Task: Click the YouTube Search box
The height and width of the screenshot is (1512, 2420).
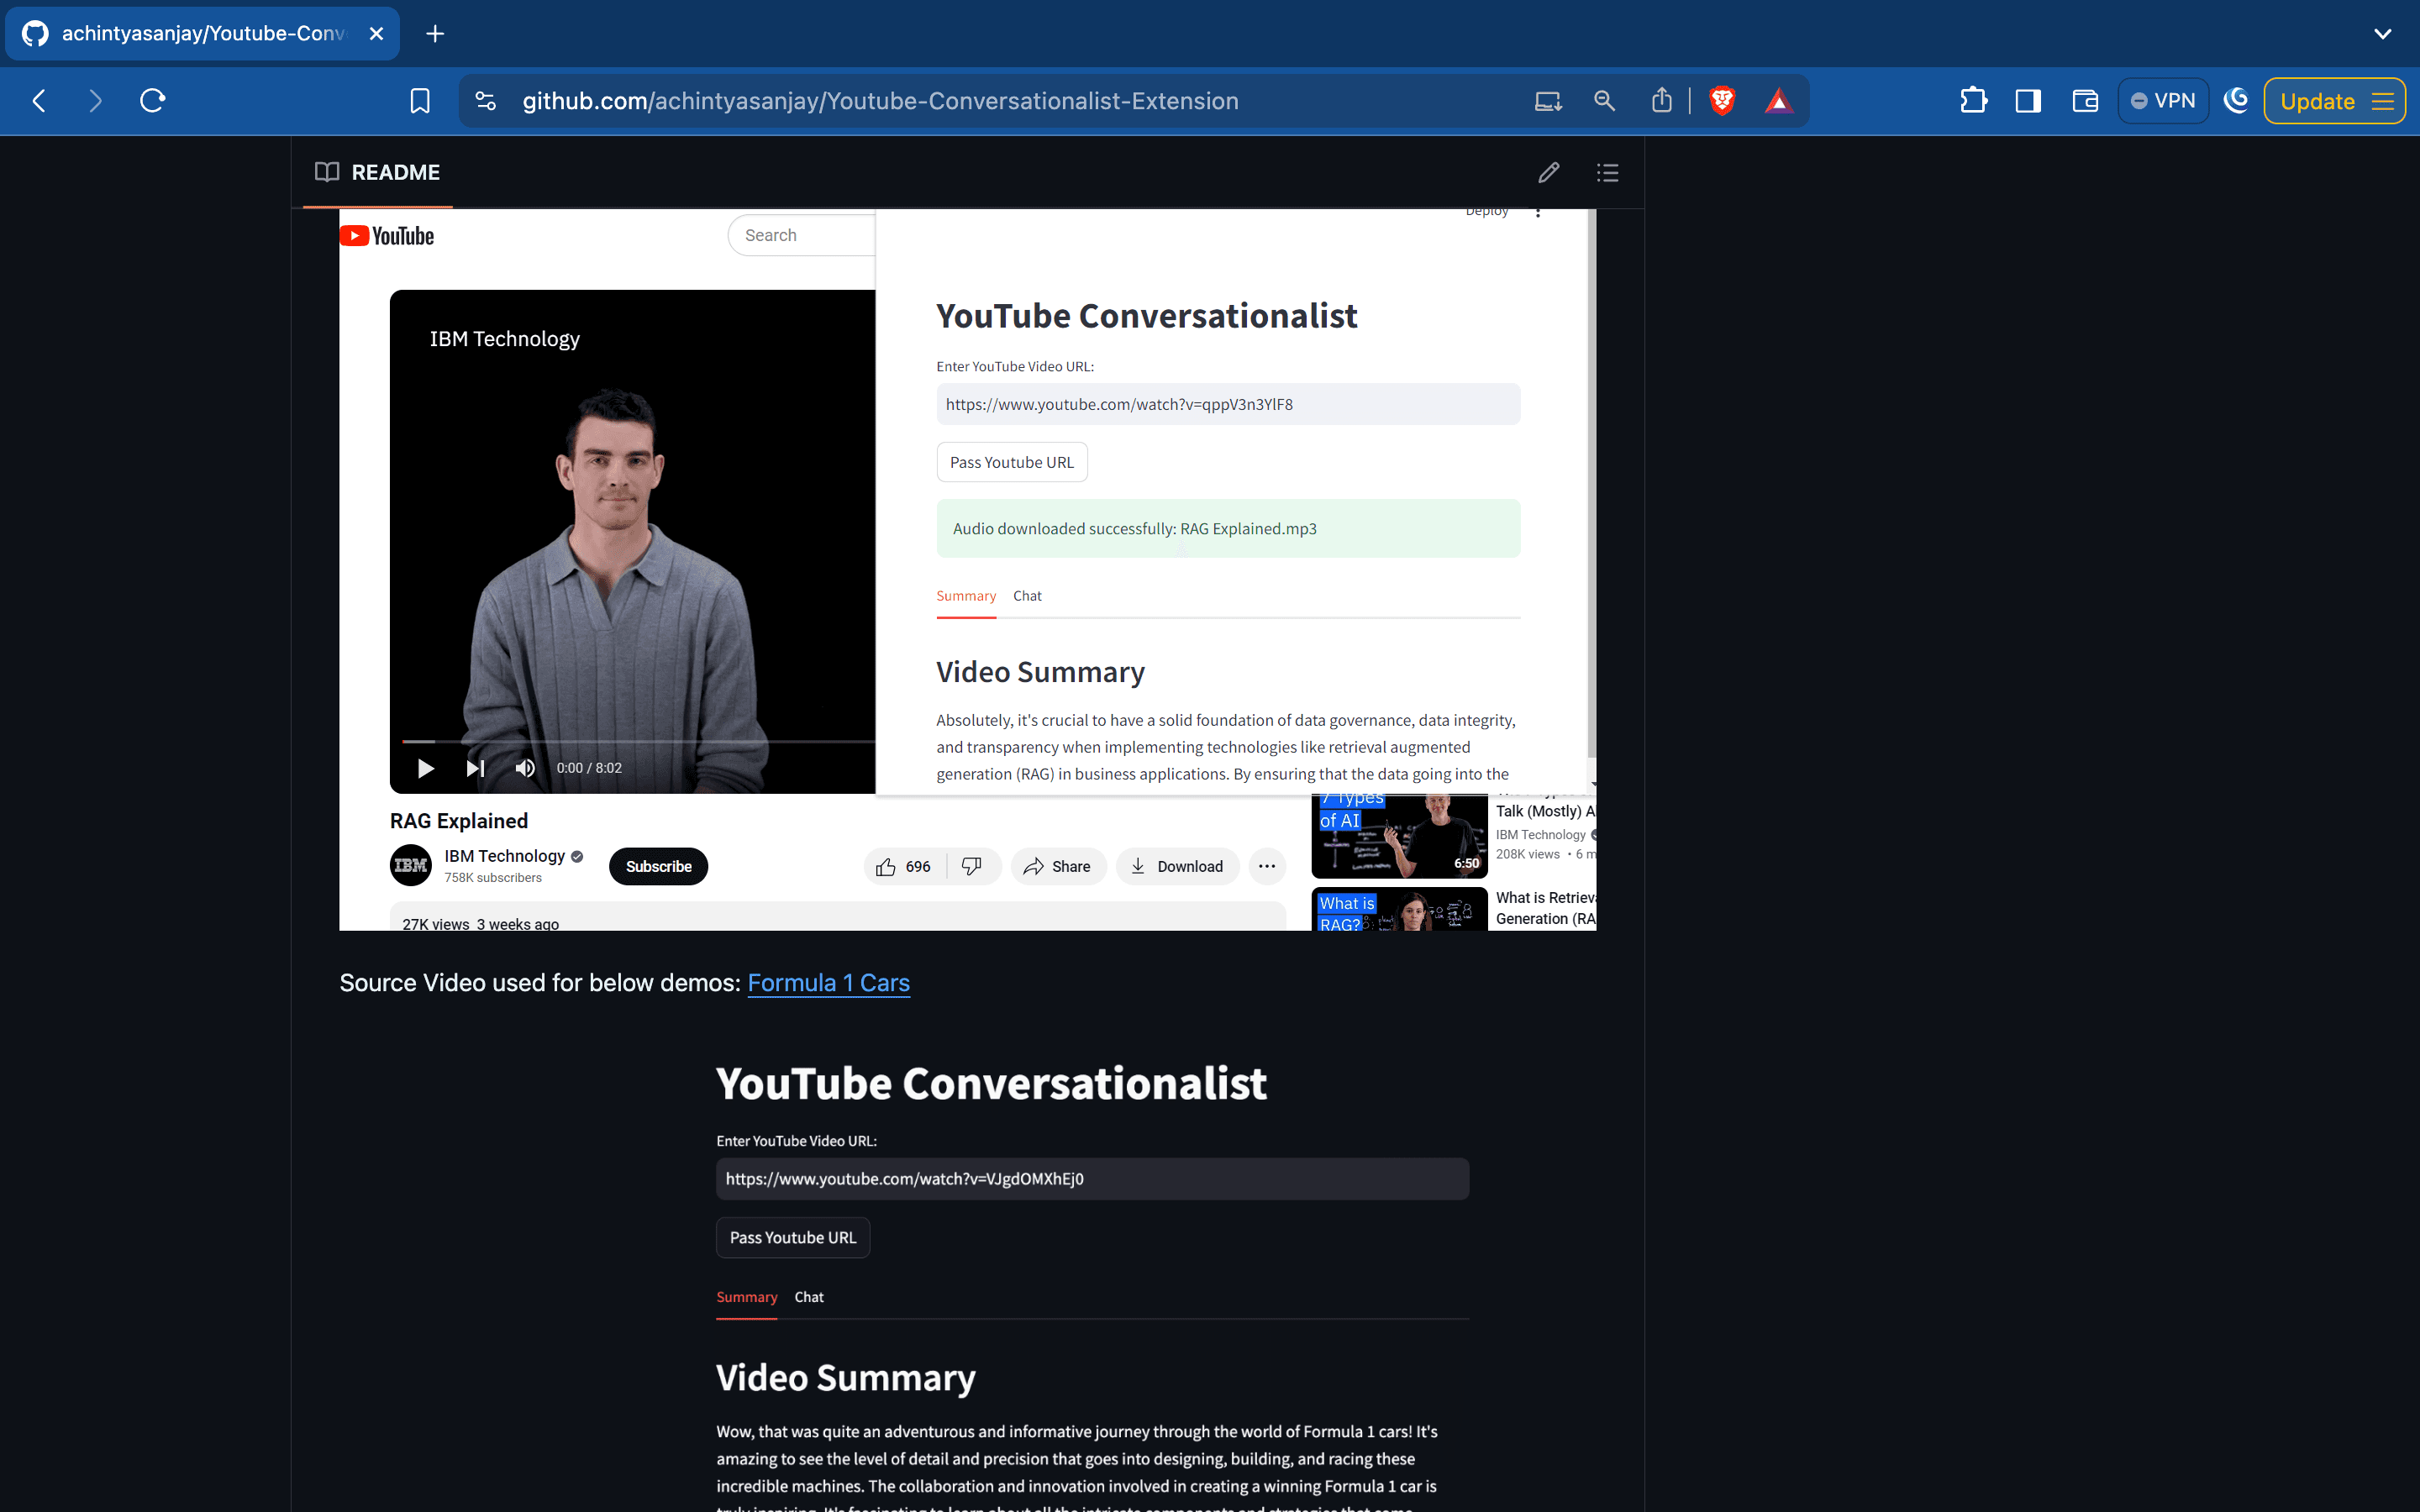Action: (x=802, y=236)
